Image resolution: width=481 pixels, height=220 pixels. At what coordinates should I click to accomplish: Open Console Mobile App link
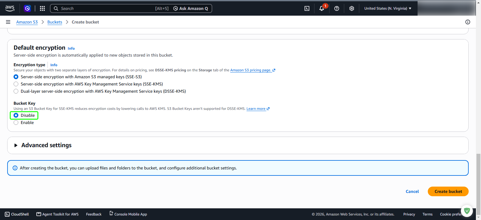[128, 214]
